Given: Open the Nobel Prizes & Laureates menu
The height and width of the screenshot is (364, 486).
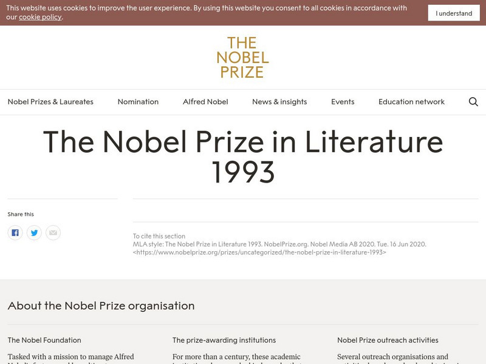Looking at the screenshot, I should [51, 102].
